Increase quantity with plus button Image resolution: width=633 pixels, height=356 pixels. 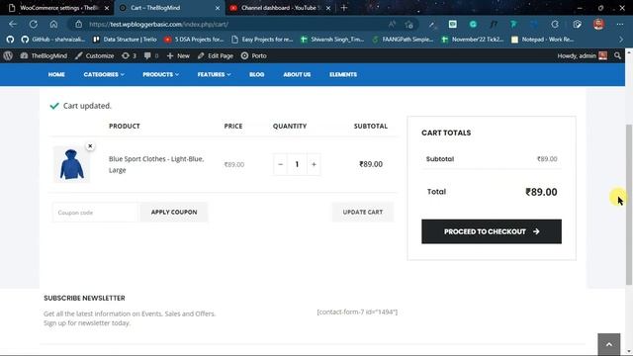click(314, 164)
